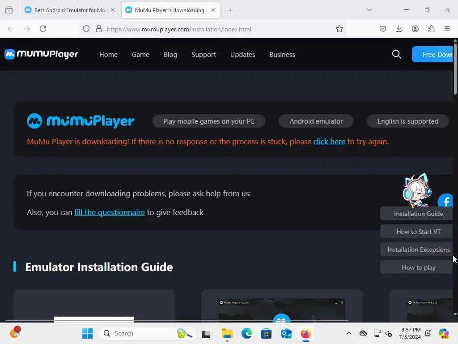Open the Firefox hamburger application menu

(447, 29)
